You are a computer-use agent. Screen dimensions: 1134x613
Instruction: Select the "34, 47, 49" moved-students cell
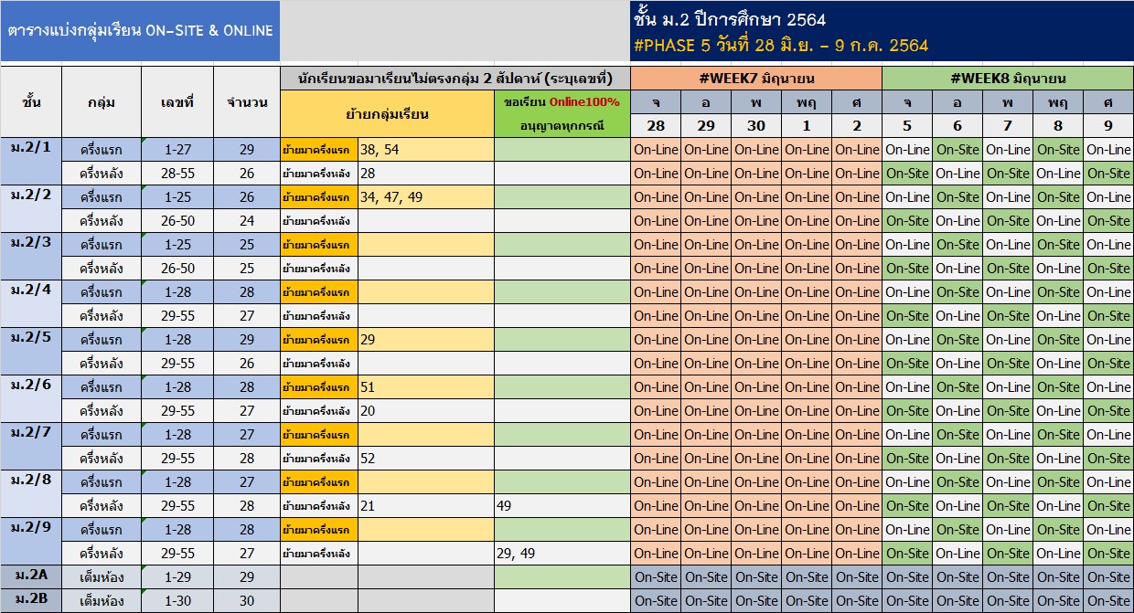click(426, 196)
